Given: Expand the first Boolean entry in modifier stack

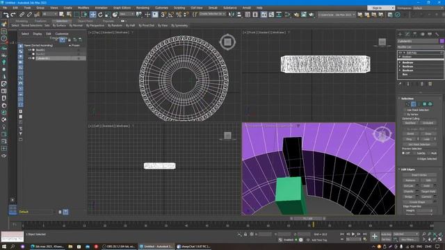Looking at the screenshot, I should [x=400, y=57].
